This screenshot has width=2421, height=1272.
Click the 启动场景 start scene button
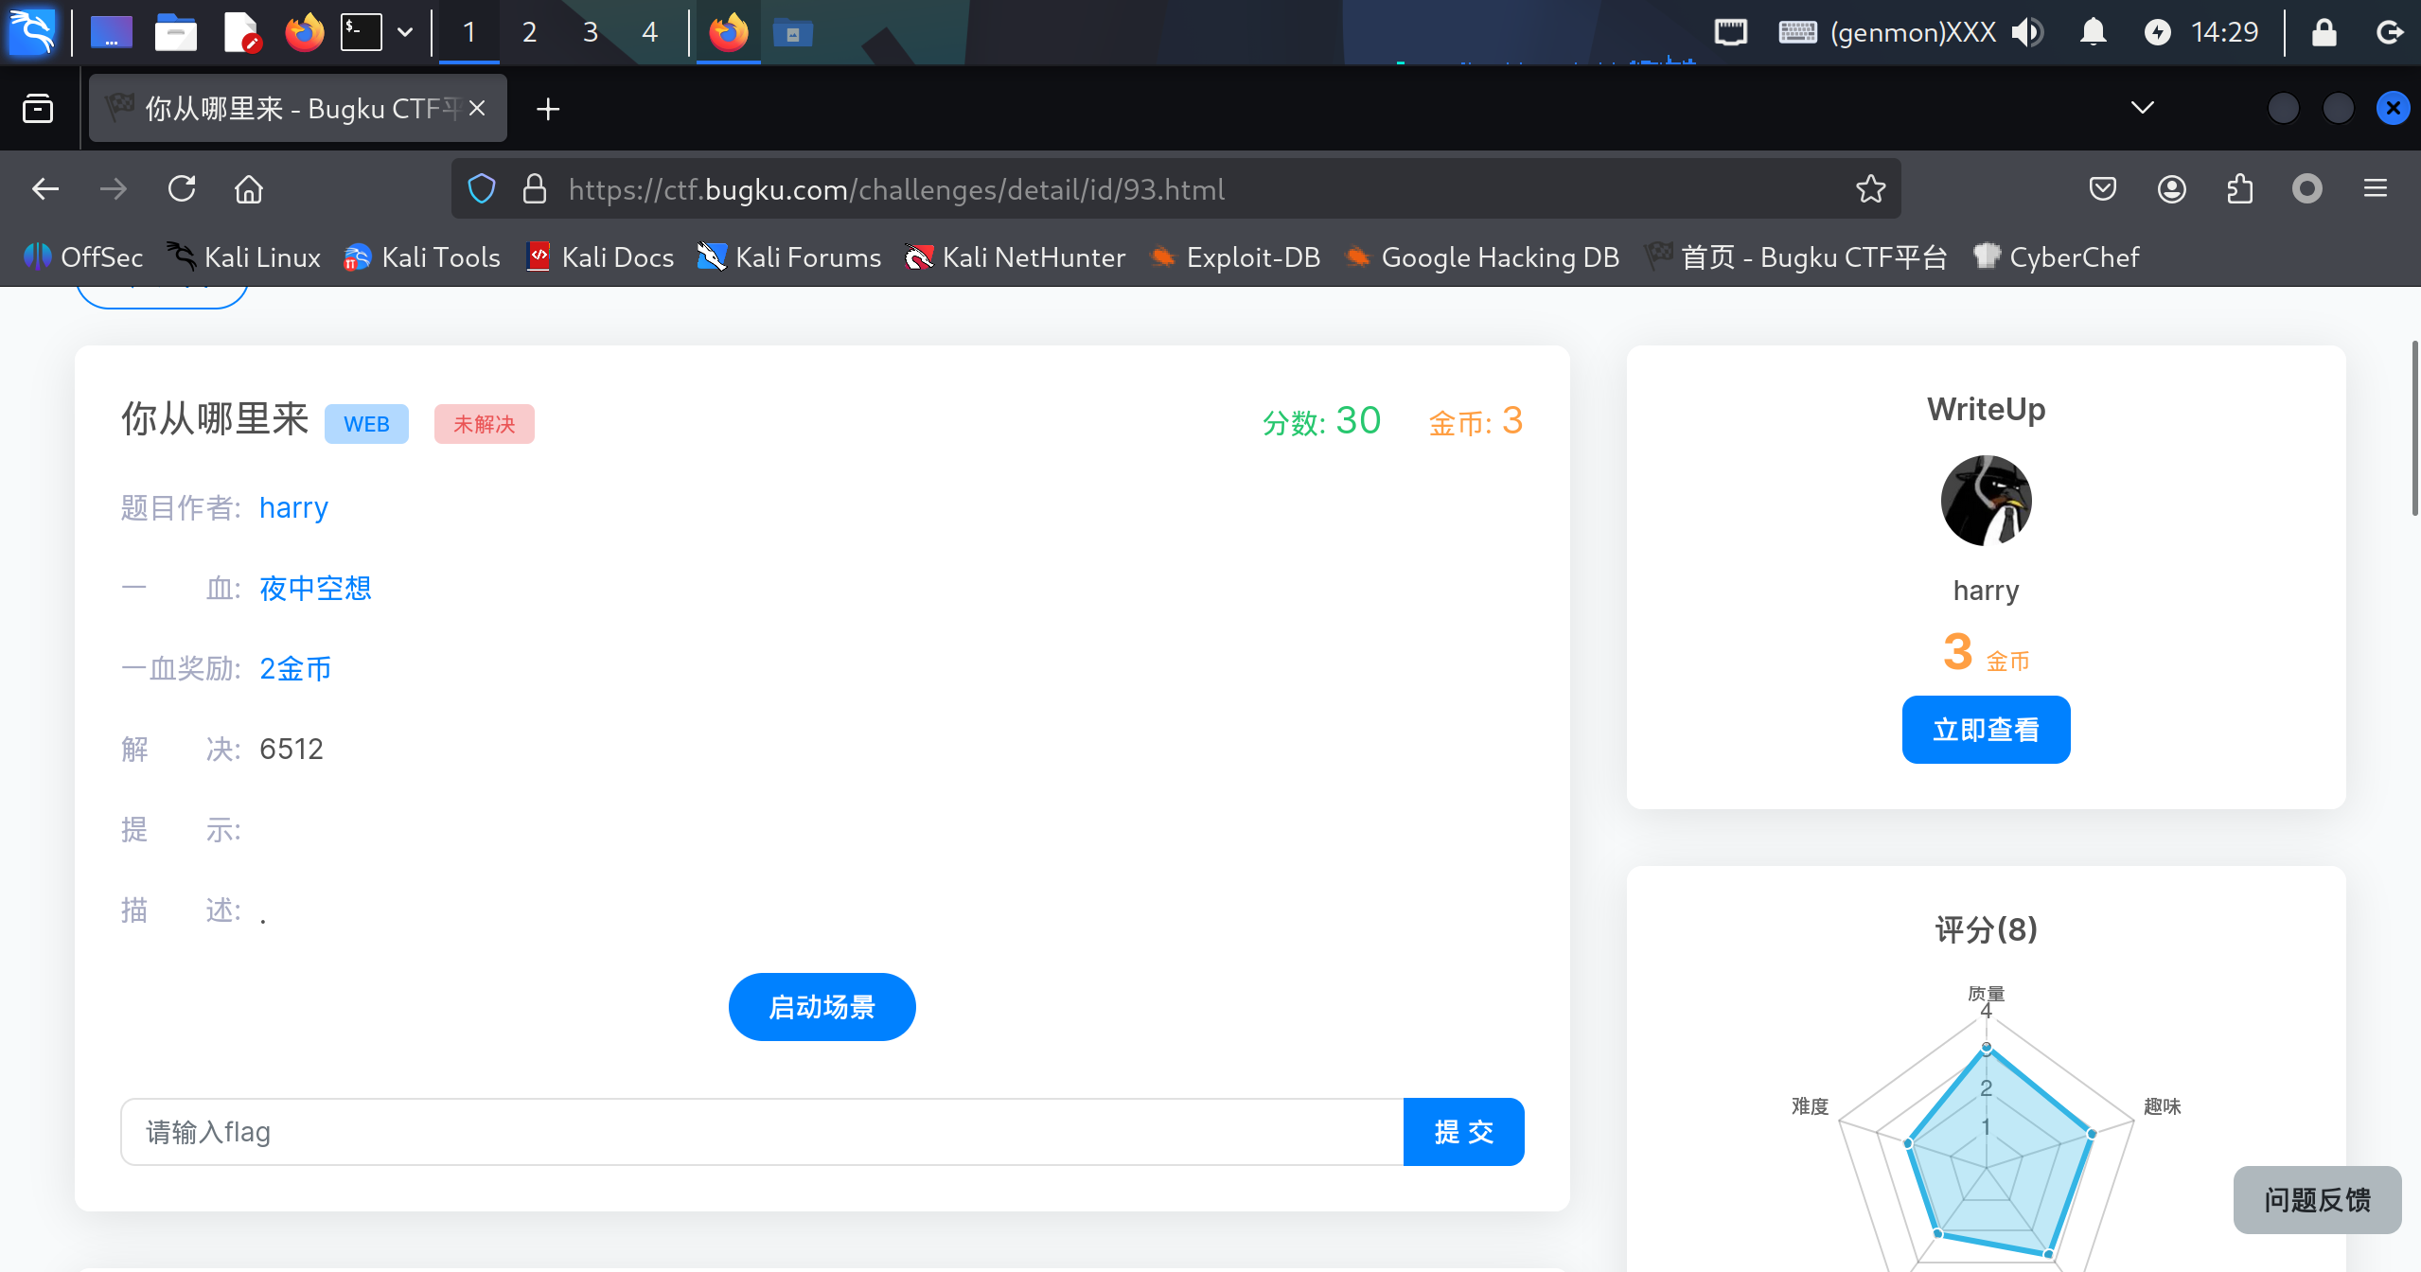(822, 1006)
